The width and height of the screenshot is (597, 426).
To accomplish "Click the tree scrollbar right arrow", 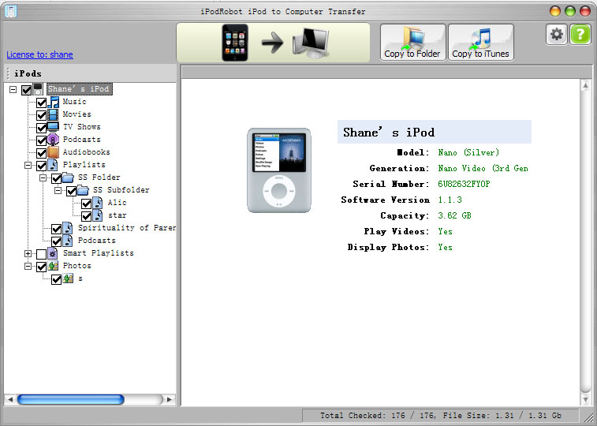I will coord(170,399).
